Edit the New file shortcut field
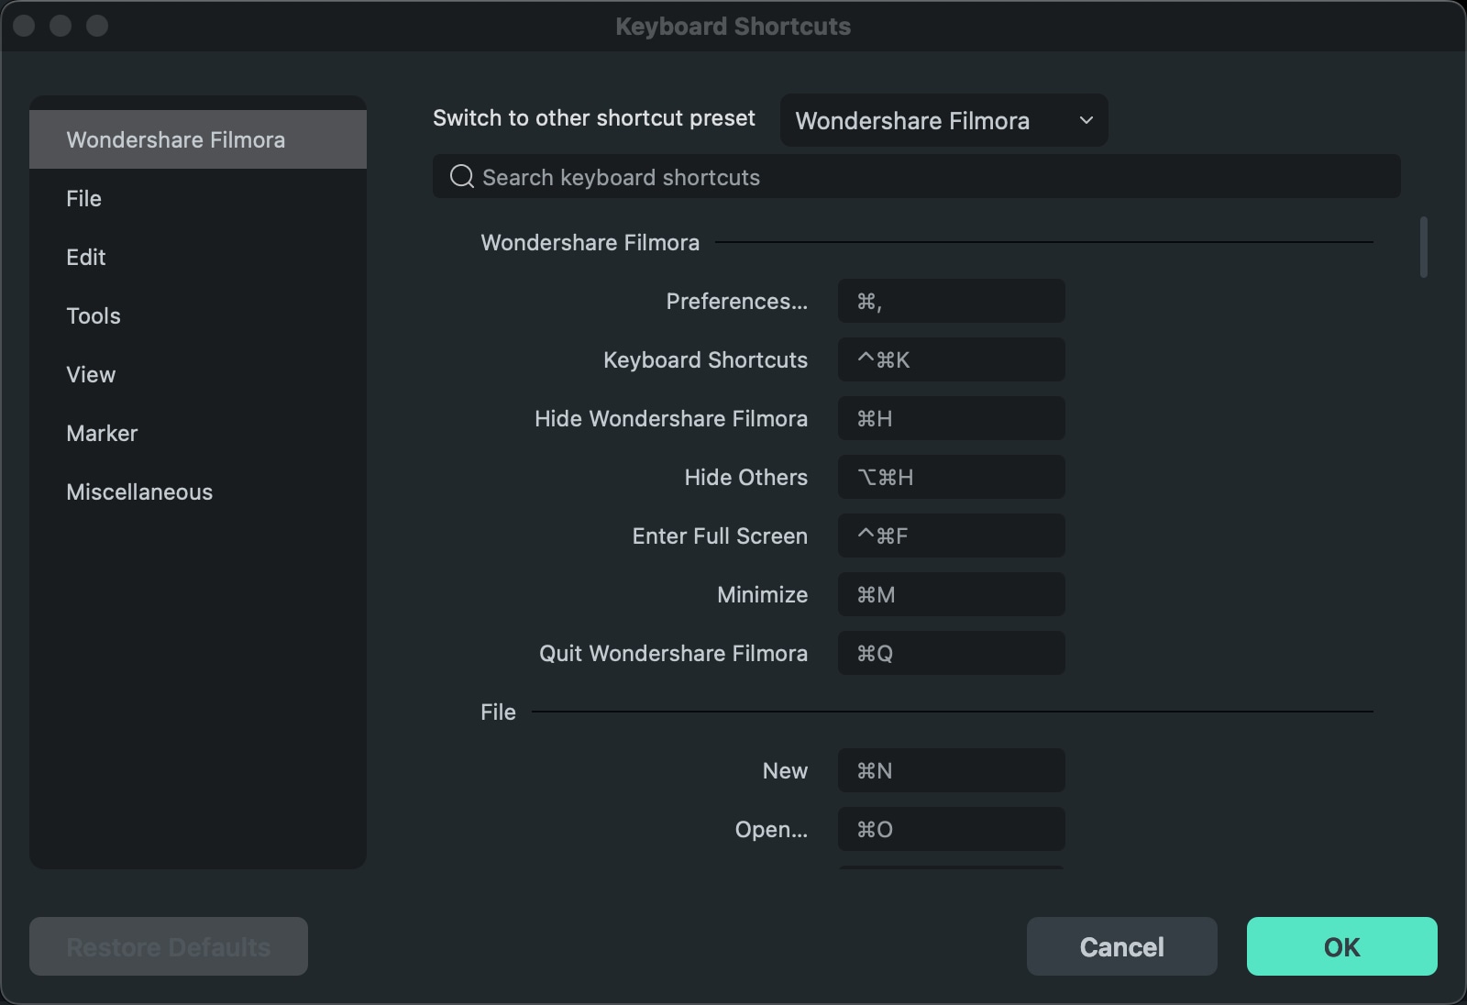This screenshot has height=1005, width=1467. (951, 770)
